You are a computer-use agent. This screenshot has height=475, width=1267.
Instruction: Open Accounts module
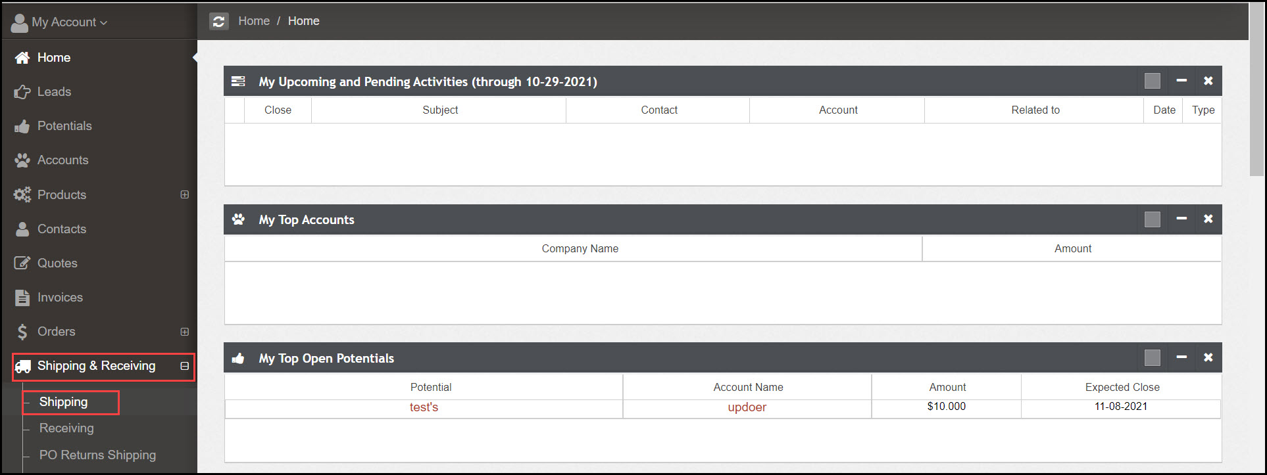click(62, 160)
